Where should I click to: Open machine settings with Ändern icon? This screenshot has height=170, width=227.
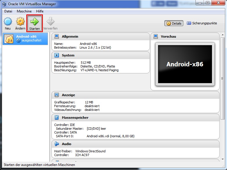pyautogui.click(x=20, y=22)
